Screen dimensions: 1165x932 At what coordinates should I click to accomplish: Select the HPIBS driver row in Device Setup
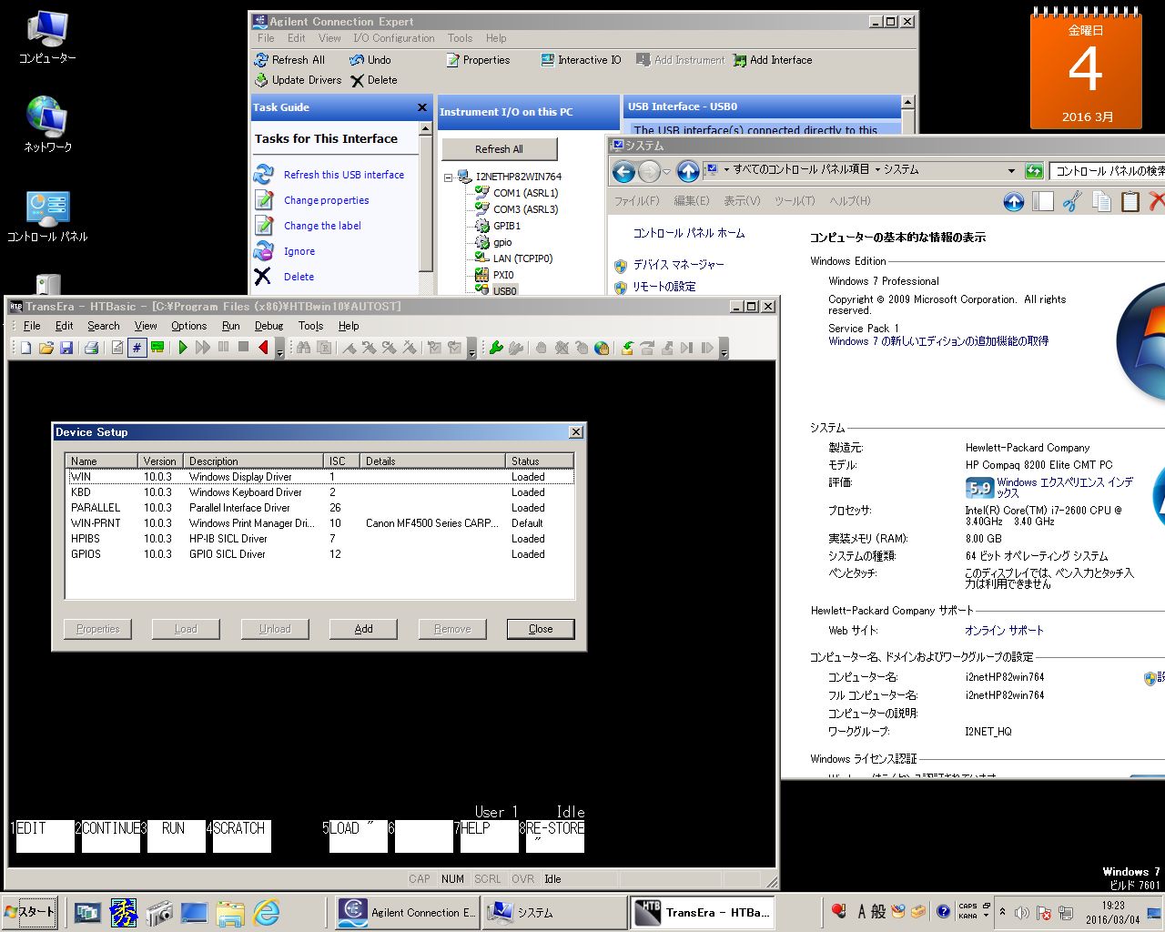[x=320, y=539]
